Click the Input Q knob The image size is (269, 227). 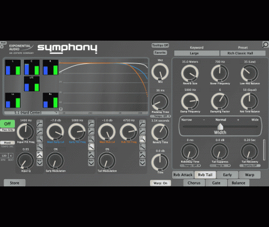26,161
